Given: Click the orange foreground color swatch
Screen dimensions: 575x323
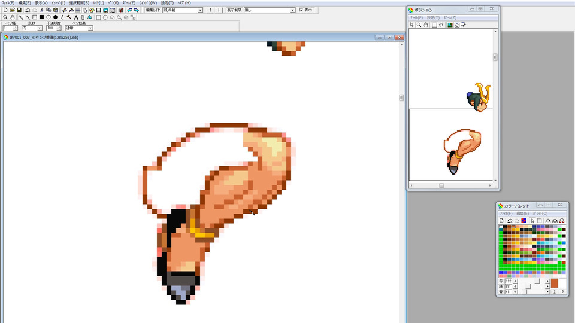Looking at the screenshot, I should 555,283.
